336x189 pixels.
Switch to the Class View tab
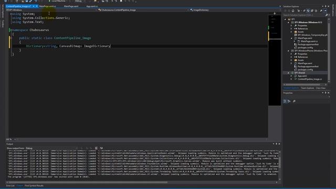(x=320, y=88)
